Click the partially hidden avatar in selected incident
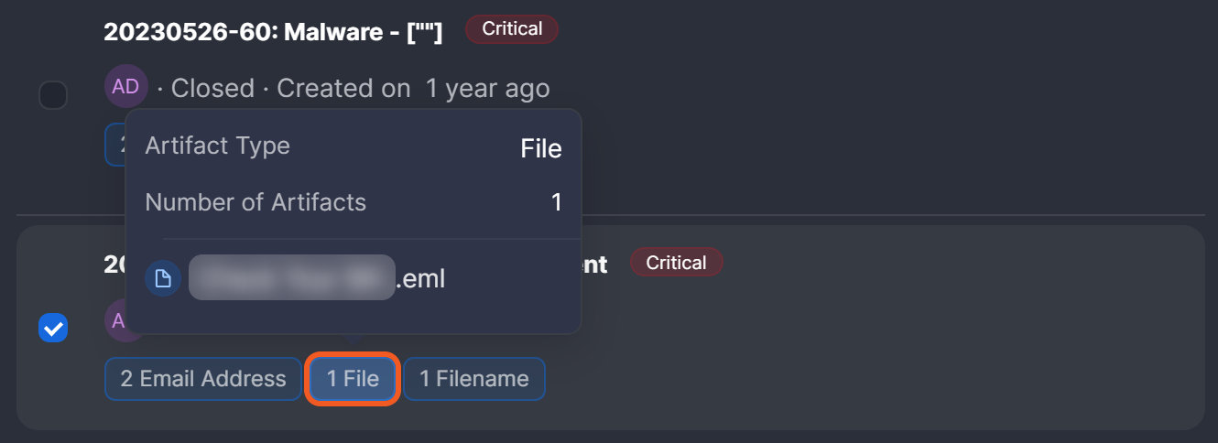Image resolution: width=1218 pixels, height=443 pixels. (116, 320)
